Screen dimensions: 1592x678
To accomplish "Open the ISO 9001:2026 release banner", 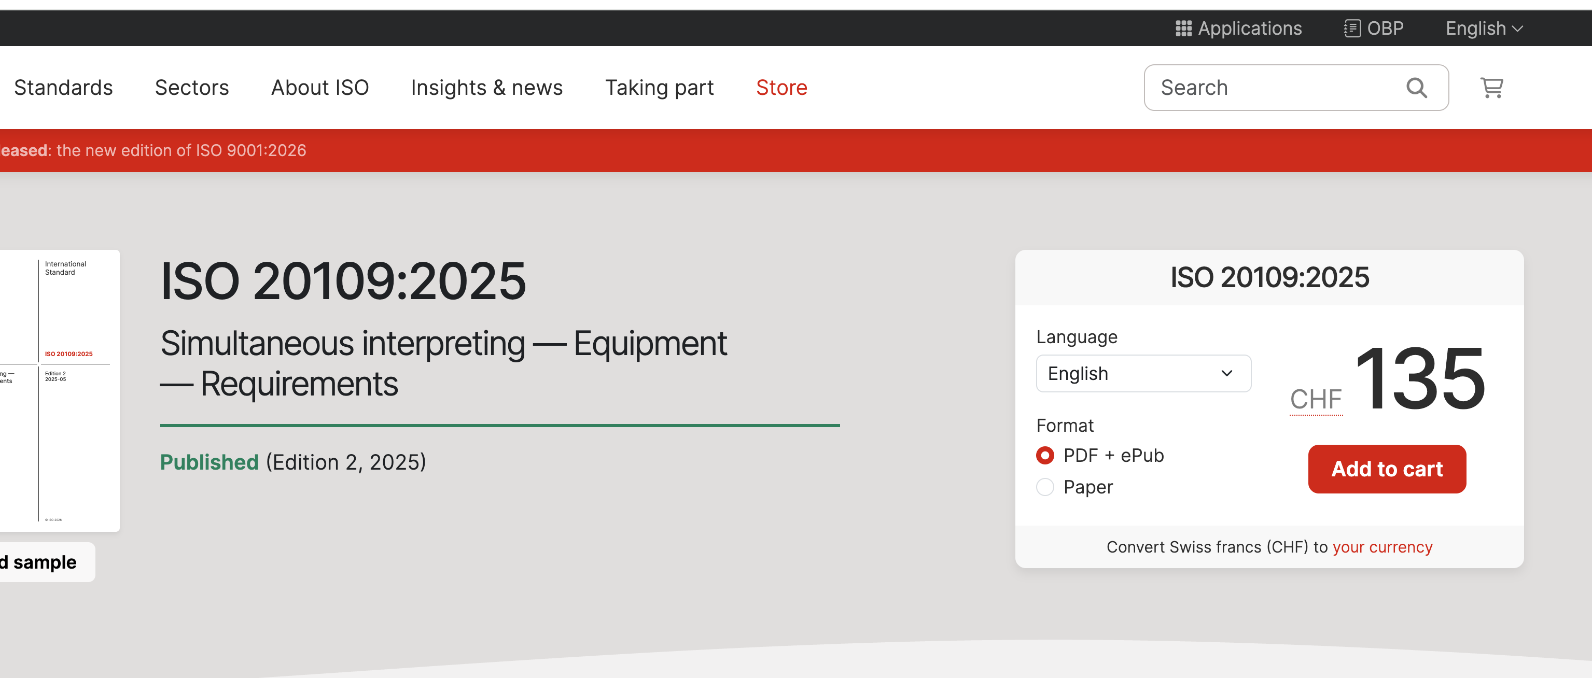I will pos(153,151).
